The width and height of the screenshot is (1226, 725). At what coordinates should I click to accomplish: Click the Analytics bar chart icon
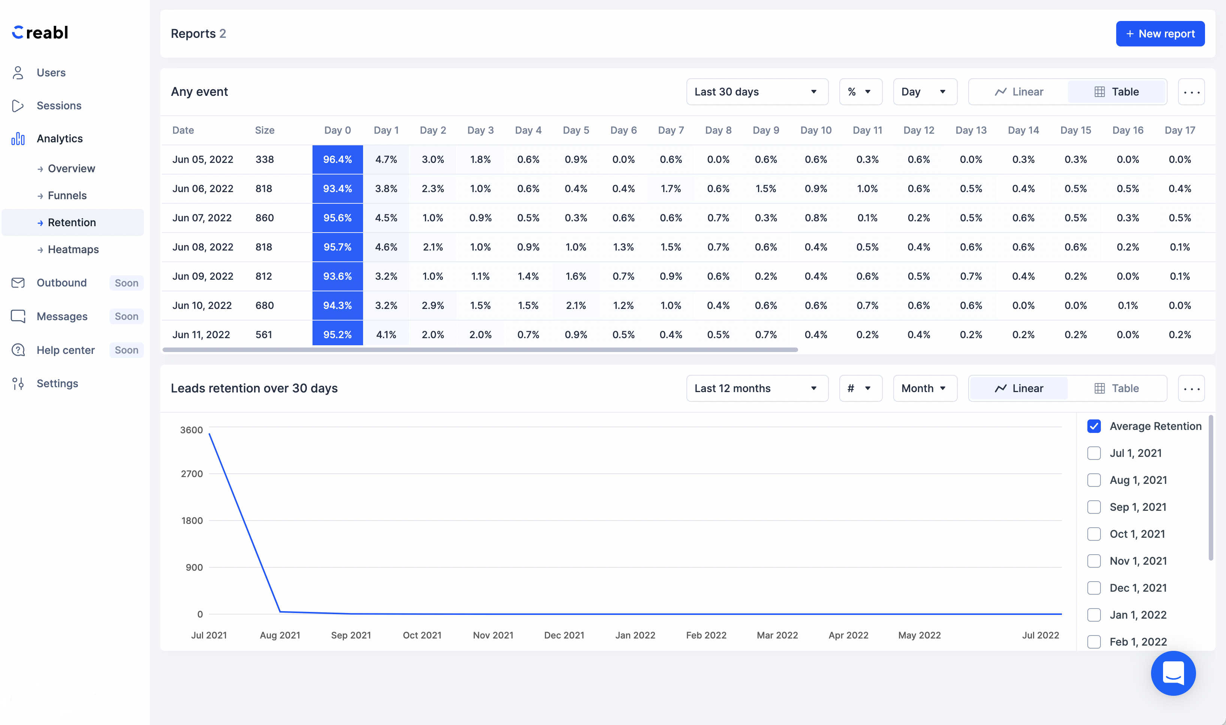point(18,139)
